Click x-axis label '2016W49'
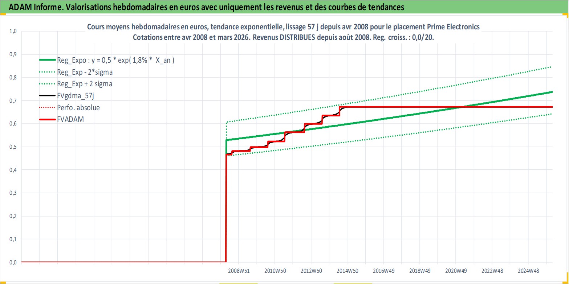 (383, 271)
